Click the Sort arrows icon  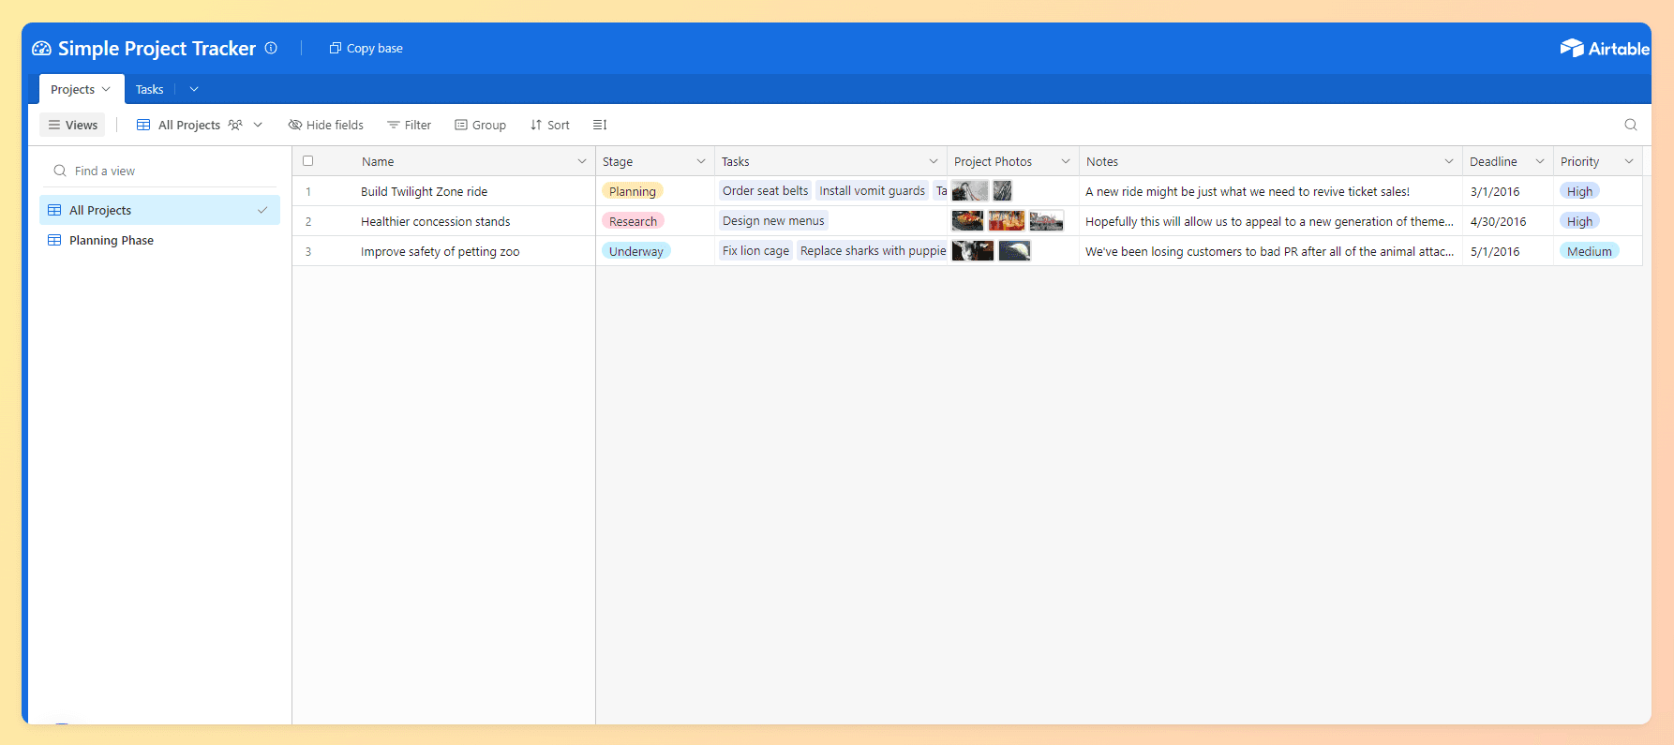[536, 125]
